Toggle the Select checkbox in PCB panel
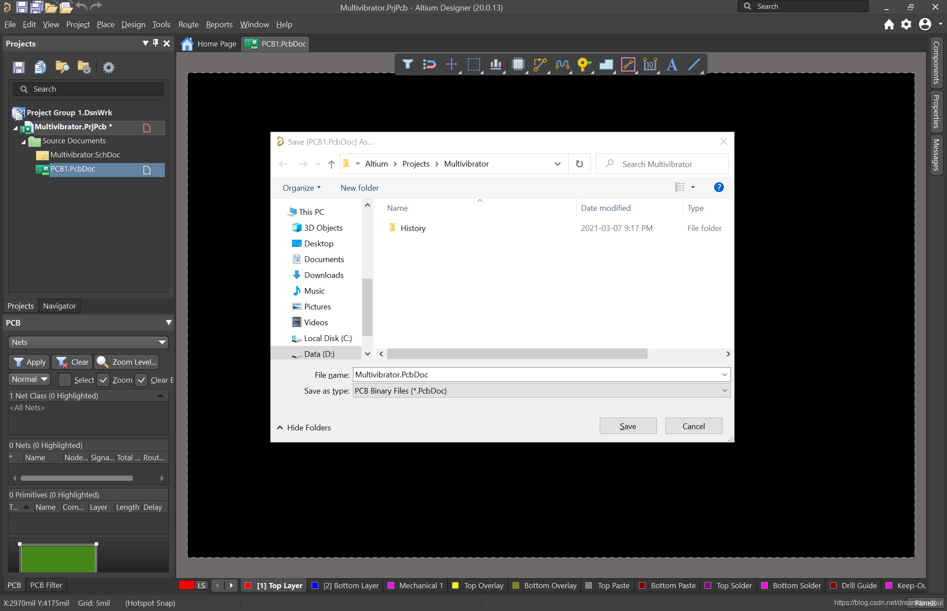Viewport: 947px width, 611px height. (x=65, y=380)
